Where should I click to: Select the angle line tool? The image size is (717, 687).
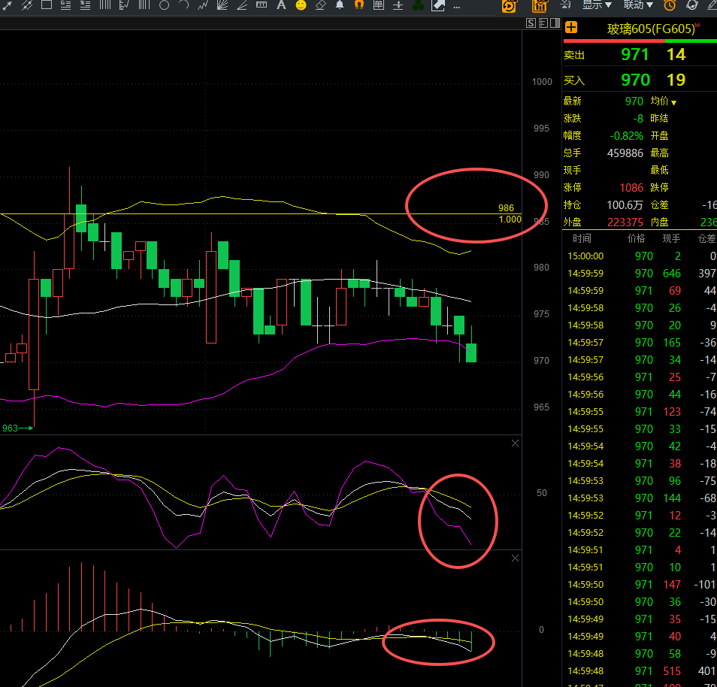point(242,5)
